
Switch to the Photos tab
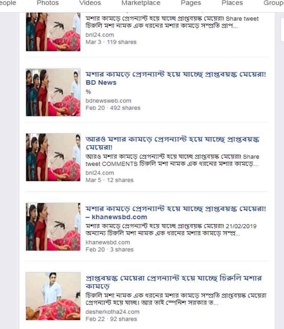[48, 3]
